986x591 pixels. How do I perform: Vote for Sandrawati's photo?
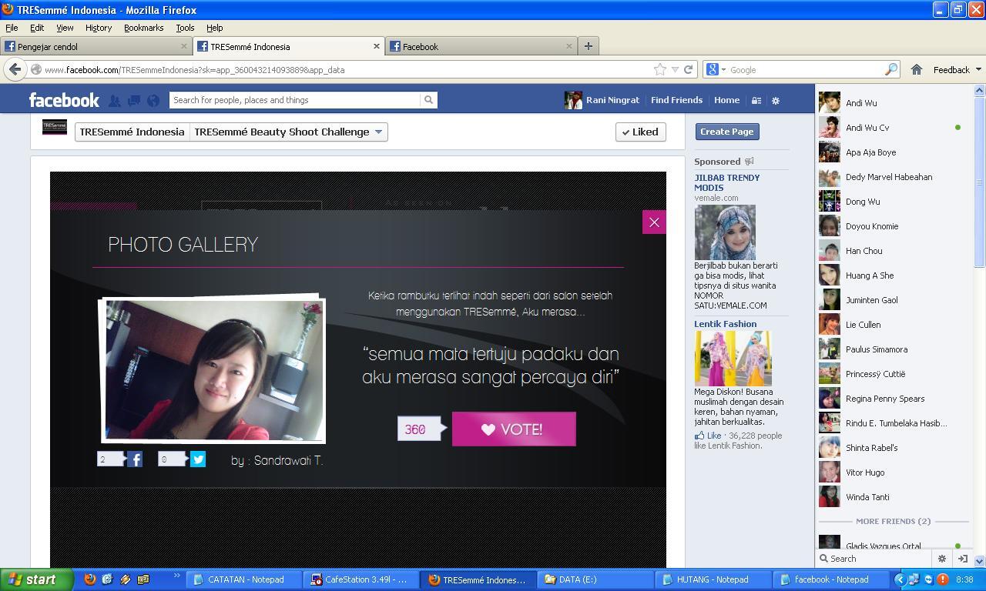click(514, 429)
